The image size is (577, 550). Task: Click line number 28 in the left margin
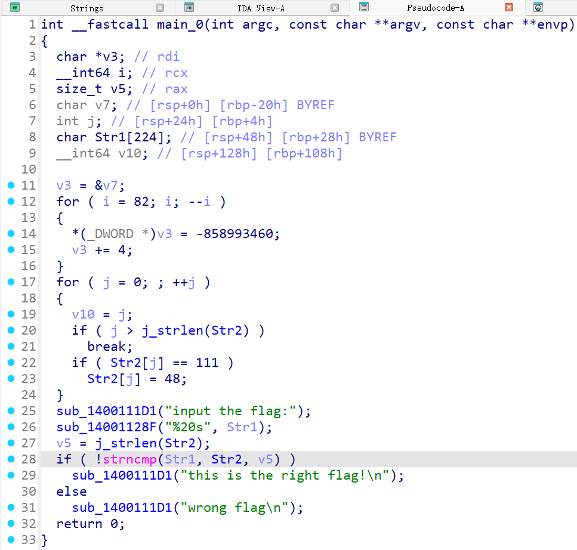click(27, 459)
